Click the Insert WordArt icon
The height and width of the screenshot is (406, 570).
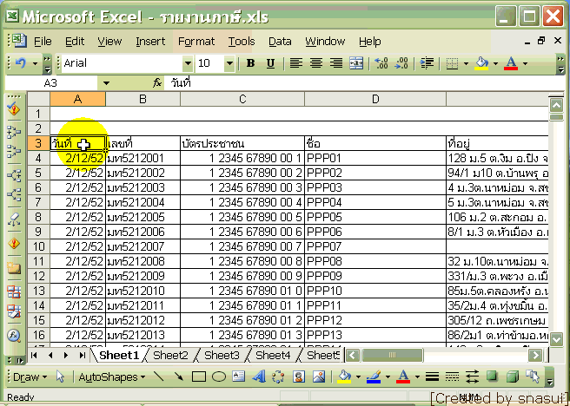tap(259, 377)
